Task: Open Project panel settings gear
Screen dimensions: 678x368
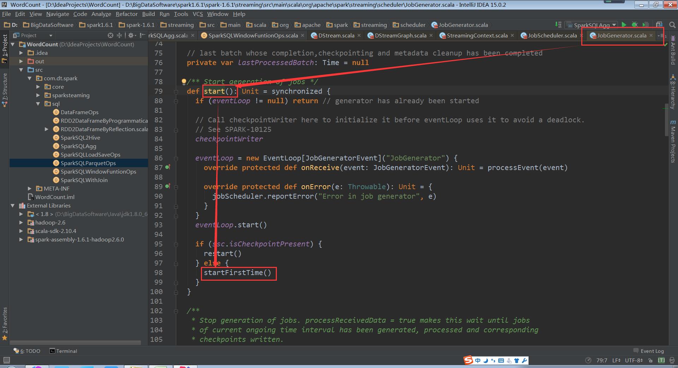Action: point(131,35)
